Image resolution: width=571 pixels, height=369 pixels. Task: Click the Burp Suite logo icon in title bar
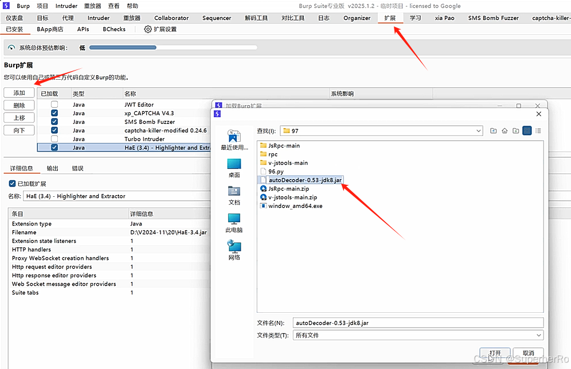pyautogui.click(x=6, y=6)
